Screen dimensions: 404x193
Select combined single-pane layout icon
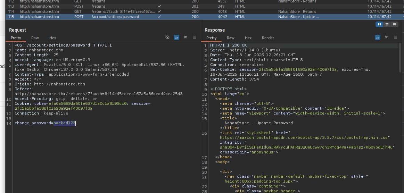pos(395,24)
